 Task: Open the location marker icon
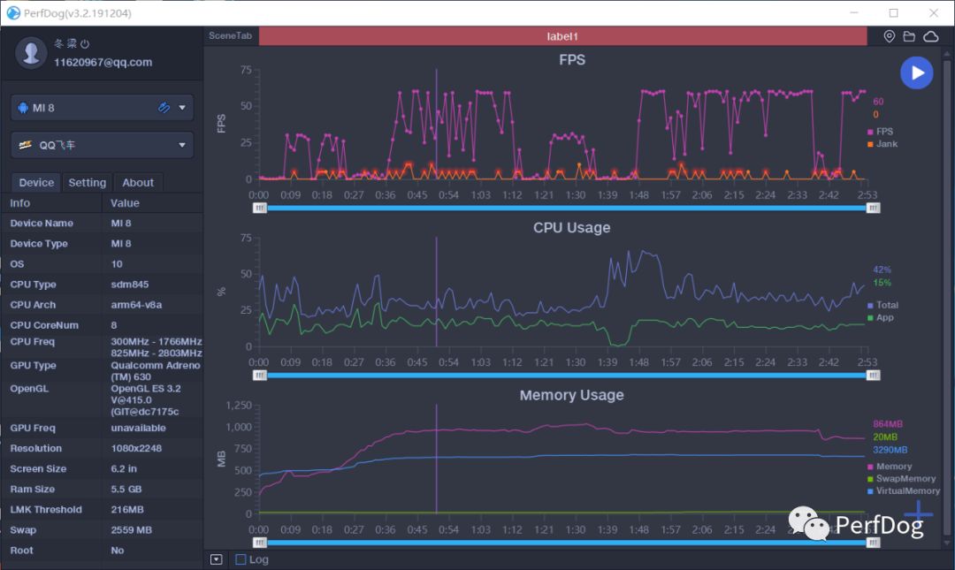(x=890, y=36)
